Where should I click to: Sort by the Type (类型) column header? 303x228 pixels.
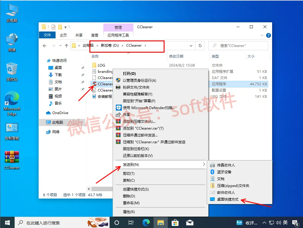215,56
